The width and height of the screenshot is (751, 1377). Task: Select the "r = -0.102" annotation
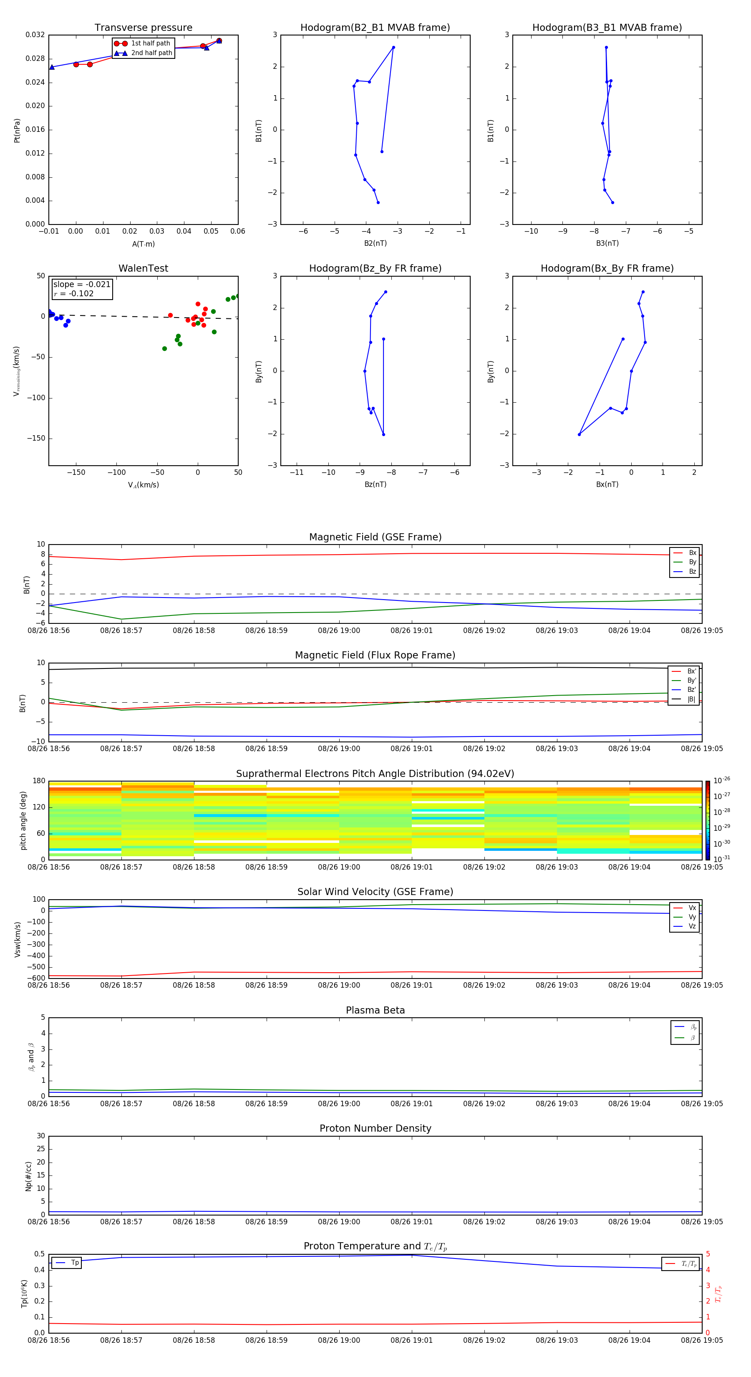(x=74, y=293)
